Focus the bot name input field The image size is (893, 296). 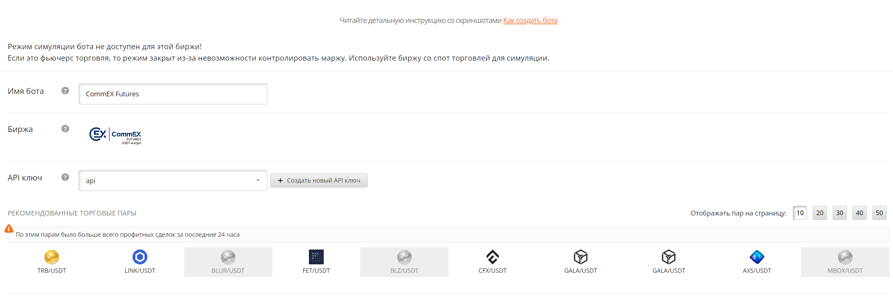[x=173, y=94]
